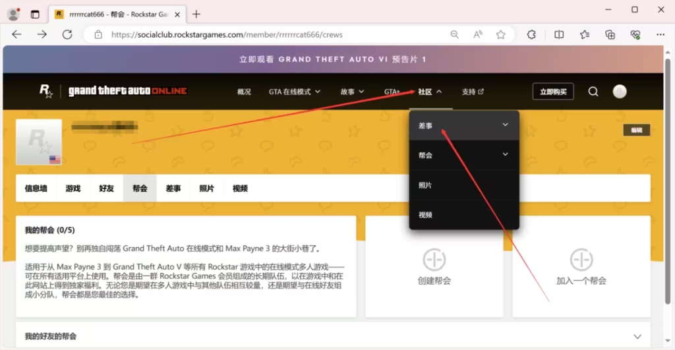The height and width of the screenshot is (350, 675).
Task: Toggle split screen view icon
Action: click(x=559, y=34)
